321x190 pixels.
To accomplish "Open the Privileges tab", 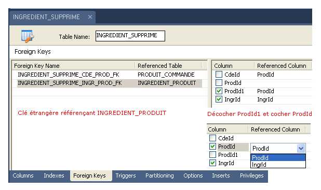I will coord(252,176).
